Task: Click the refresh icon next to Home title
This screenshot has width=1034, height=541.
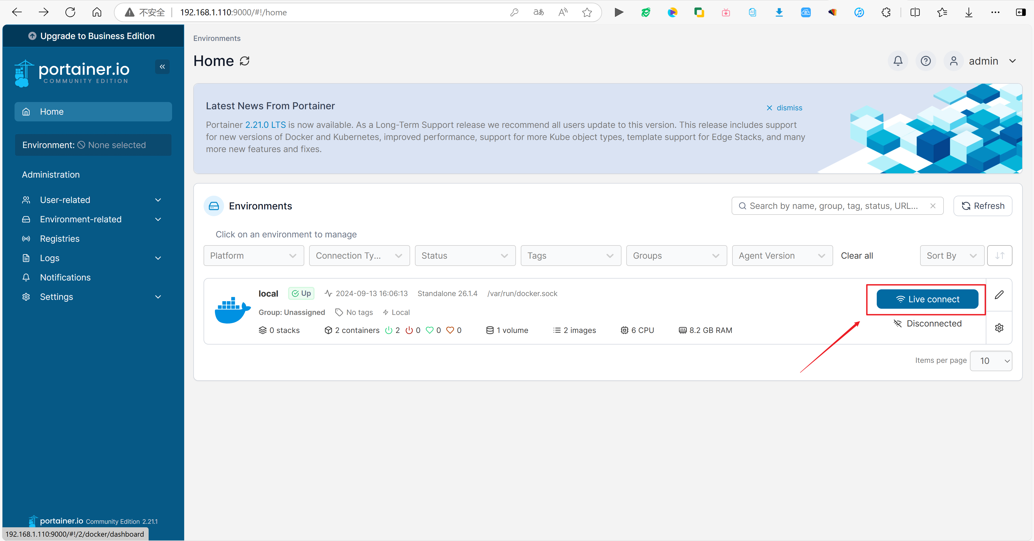Action: (244, 61)
